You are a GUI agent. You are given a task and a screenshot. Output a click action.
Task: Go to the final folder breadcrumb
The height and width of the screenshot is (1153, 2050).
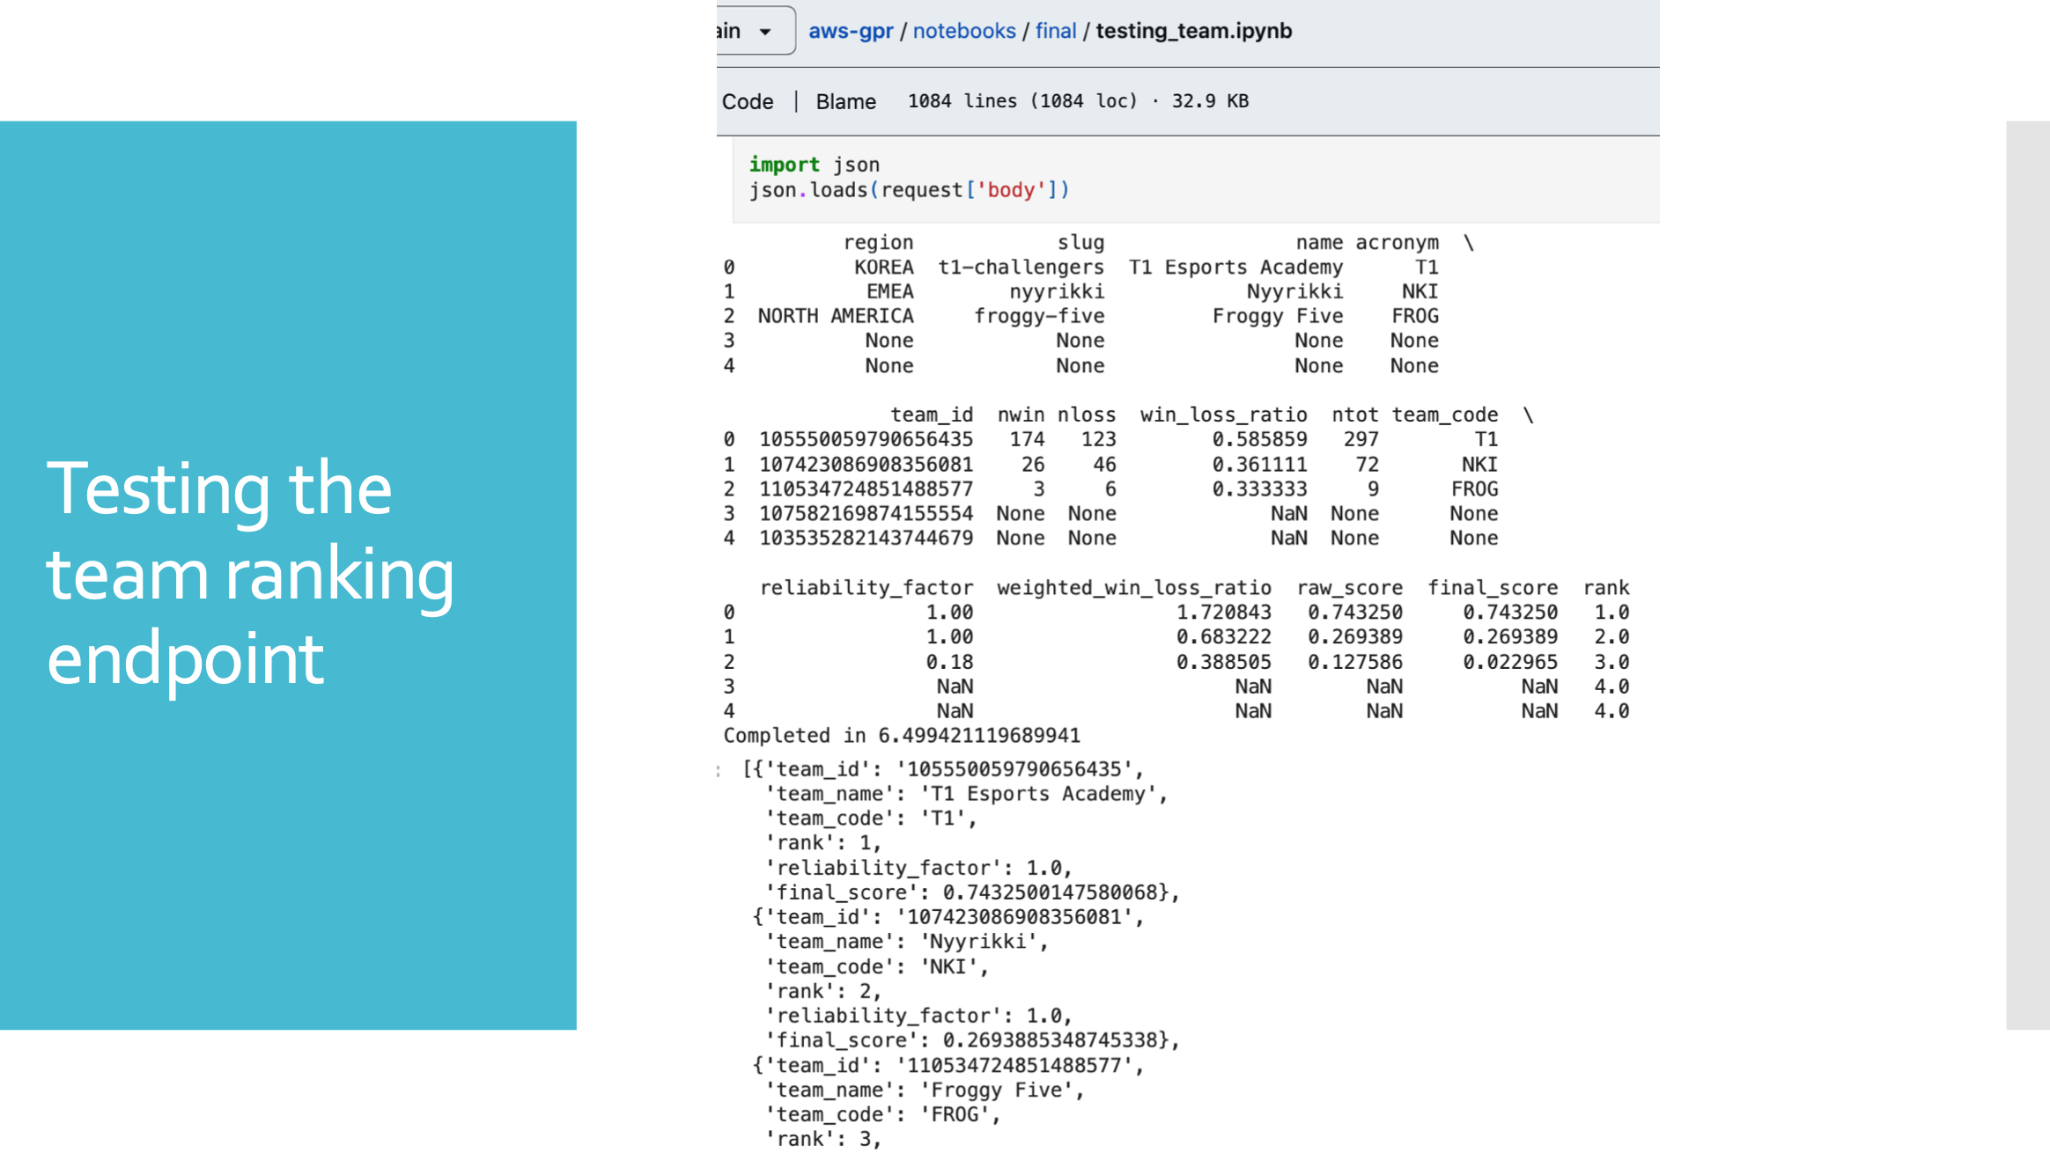point(1055,31)
